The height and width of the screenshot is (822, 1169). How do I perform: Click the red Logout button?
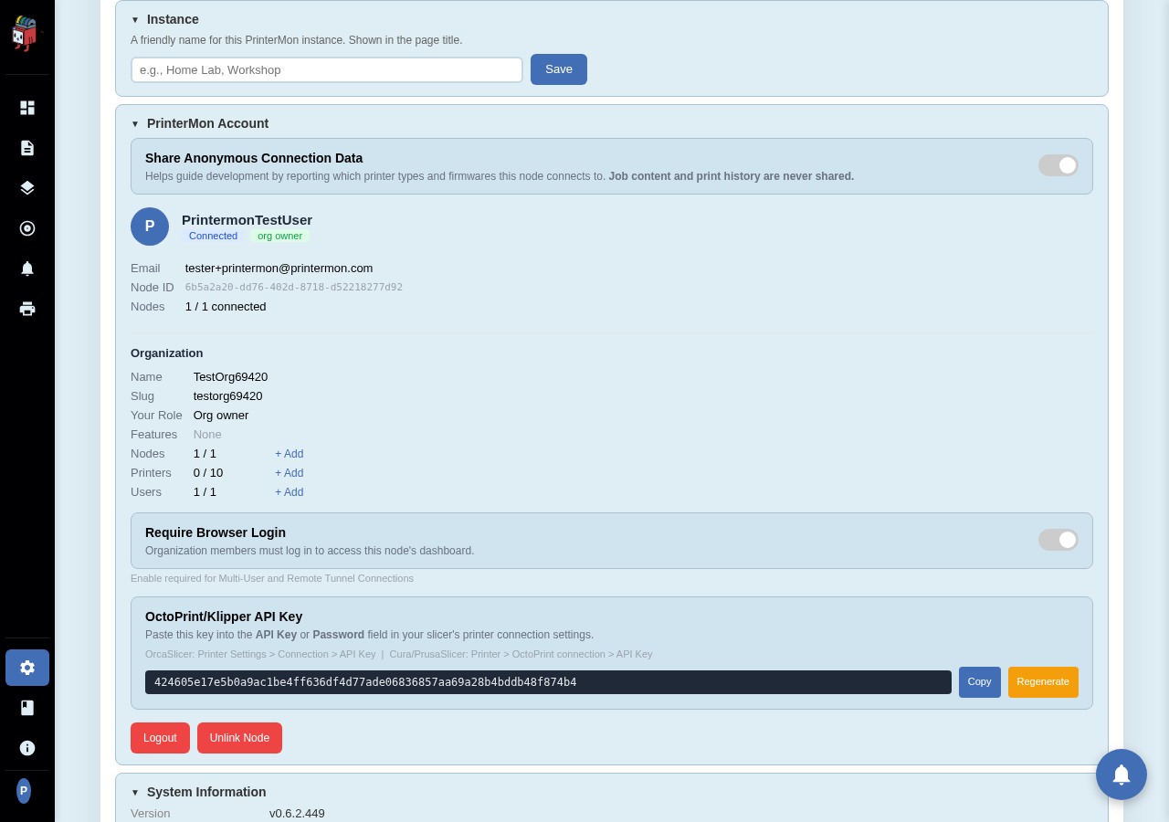[160, 738]
